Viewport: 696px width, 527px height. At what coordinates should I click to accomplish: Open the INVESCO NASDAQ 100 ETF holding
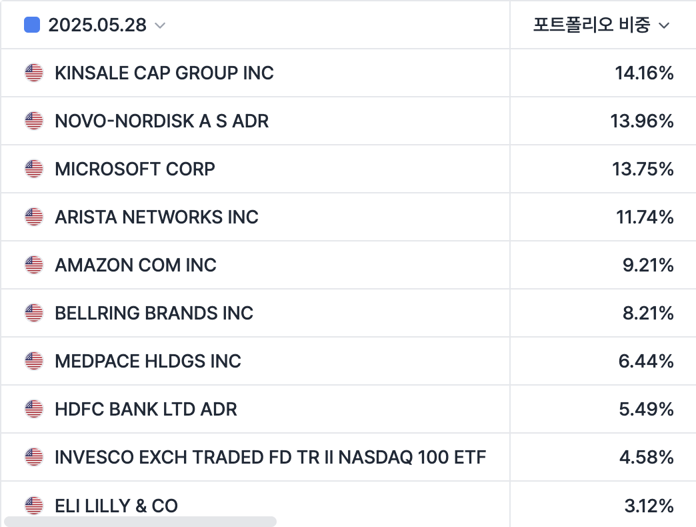(x=270, y=457)
